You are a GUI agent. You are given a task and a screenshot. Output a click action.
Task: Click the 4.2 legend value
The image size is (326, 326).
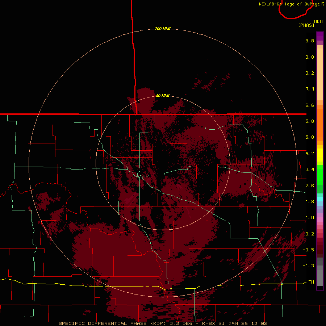pyautogui.click(x=310, y=154)
